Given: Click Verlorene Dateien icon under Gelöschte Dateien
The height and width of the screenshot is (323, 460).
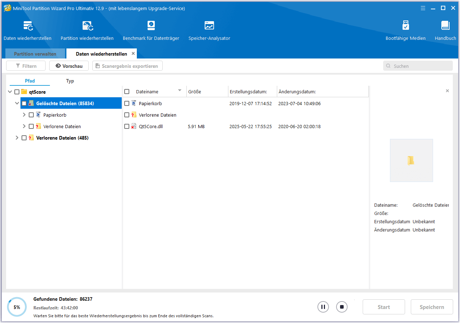Looking at the screenshot, I should pyautogui.click(x=38, y=126).
